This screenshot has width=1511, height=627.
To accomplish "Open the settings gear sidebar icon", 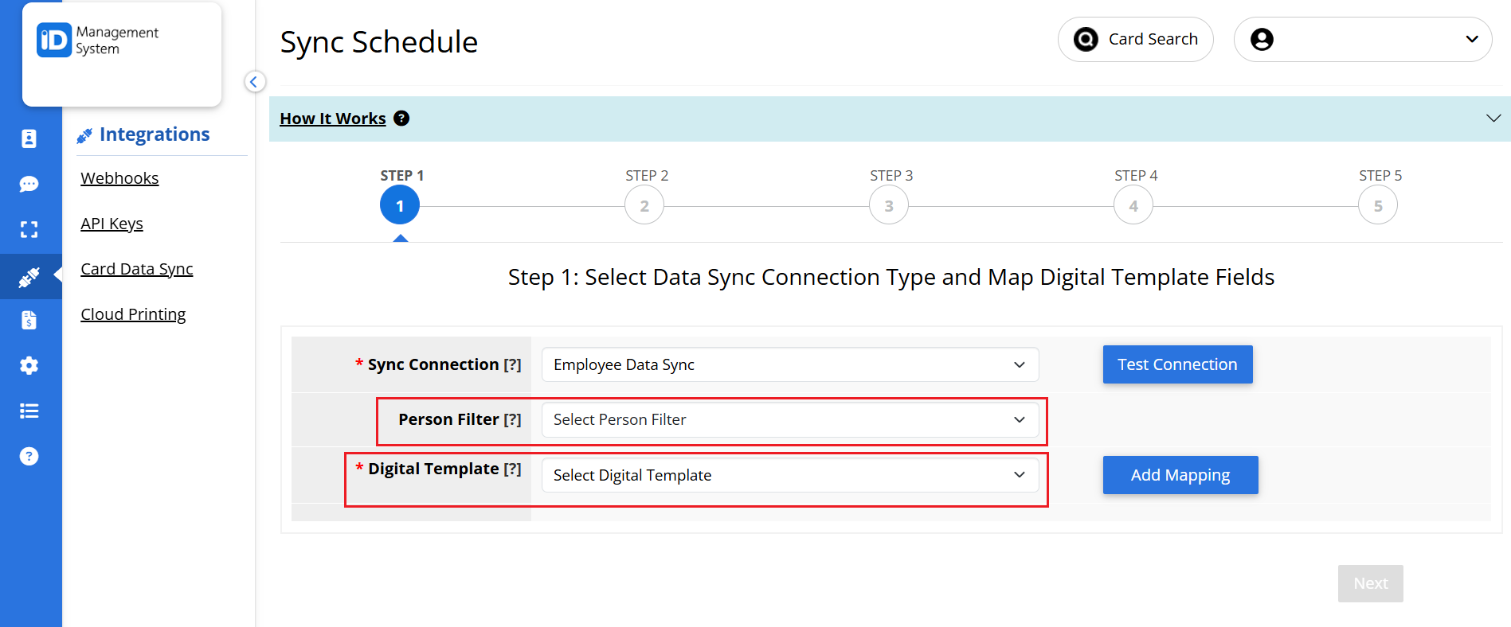I will [x=29, y=365].
